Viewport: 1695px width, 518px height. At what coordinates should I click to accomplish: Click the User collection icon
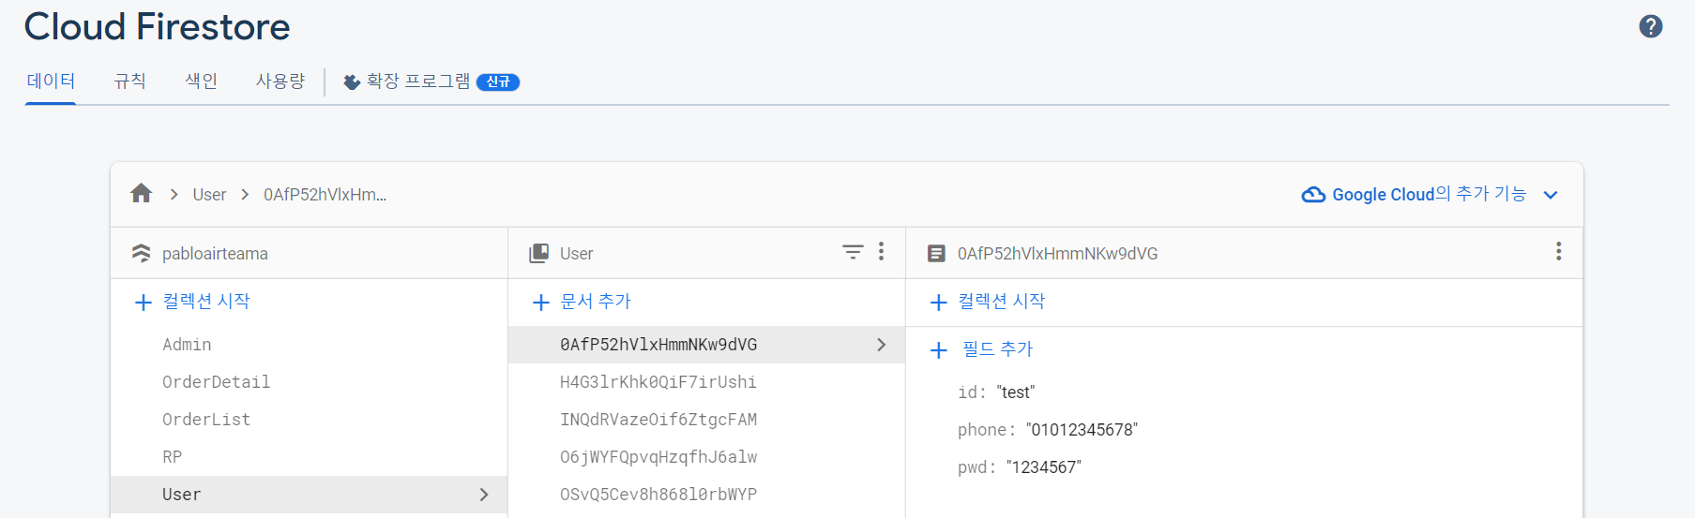[539, 253]
